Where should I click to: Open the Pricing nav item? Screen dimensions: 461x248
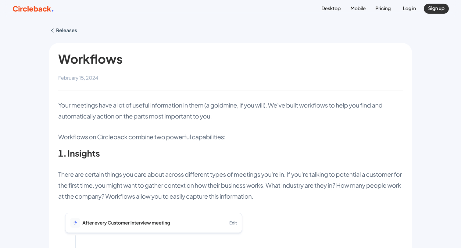point(383,9)
